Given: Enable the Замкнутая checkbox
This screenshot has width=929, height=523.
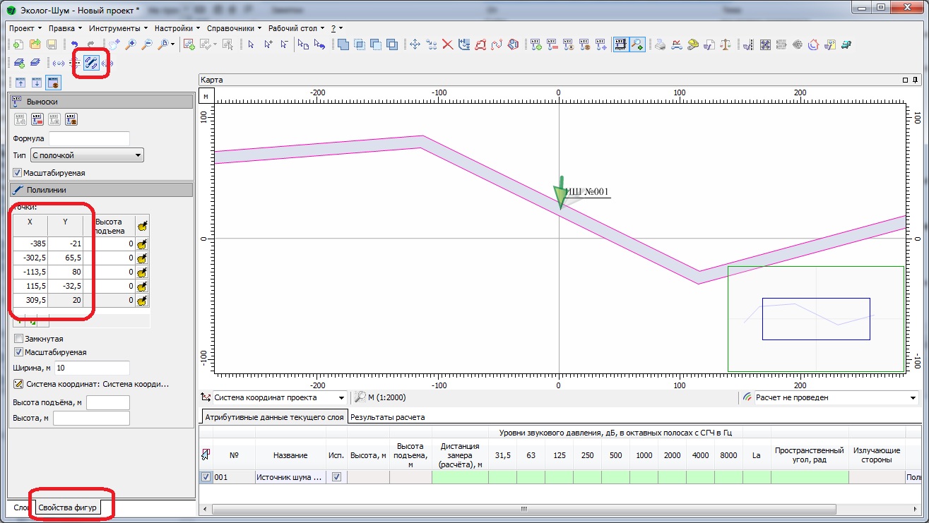Looking at the screenshot, I should [x=18, y=339].
